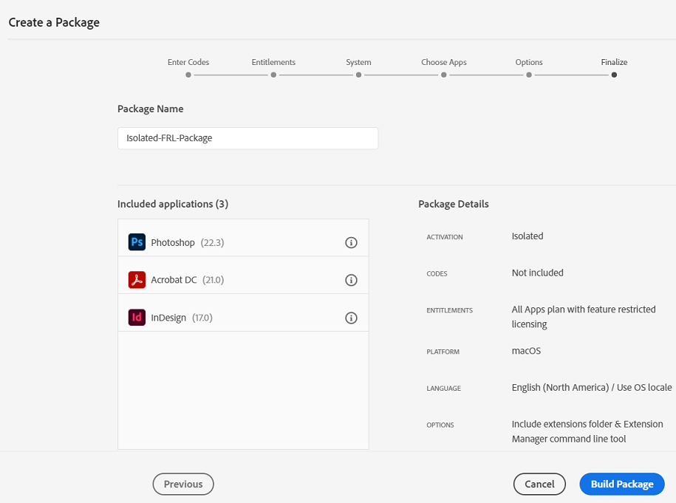Click the Acrobat DC app icon
Viewport: 676px width, 503px height.
pyautogui.click(x=137, y=280)
